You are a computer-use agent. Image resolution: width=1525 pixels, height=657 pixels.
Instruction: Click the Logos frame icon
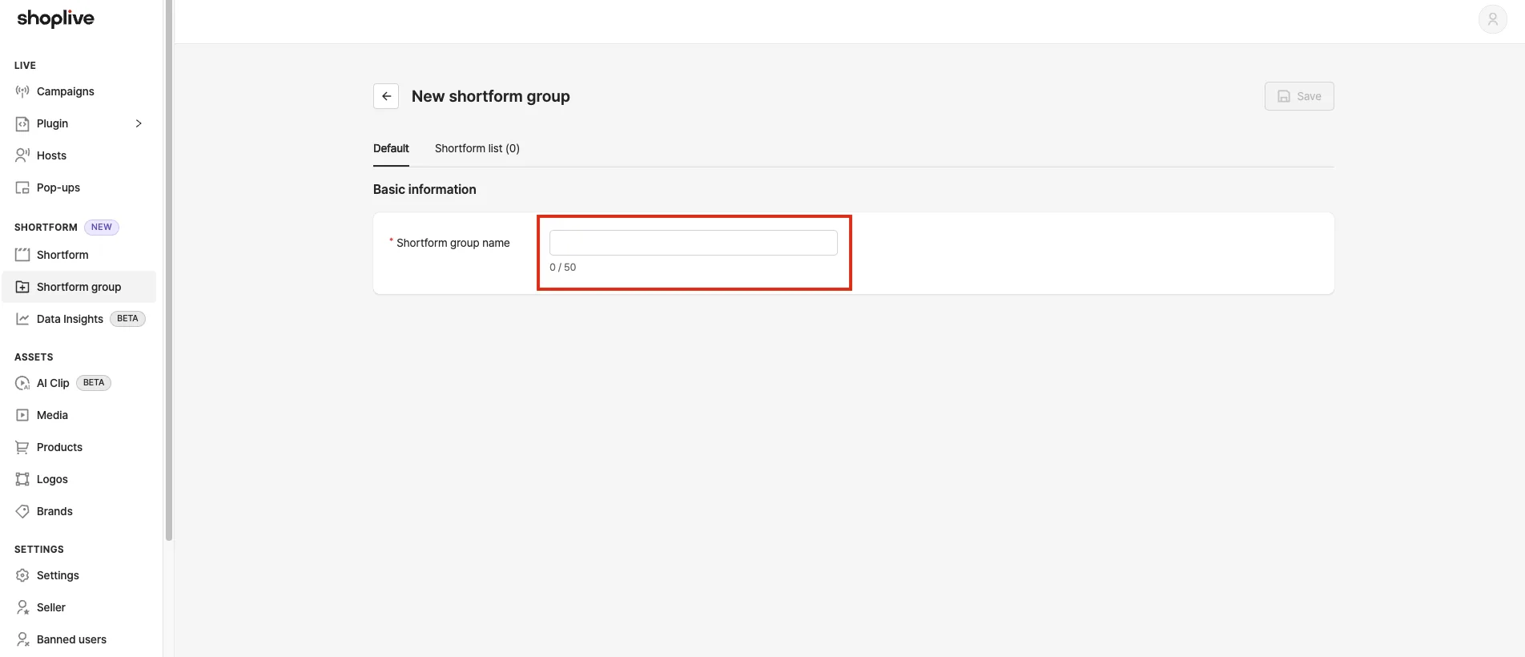22,479
